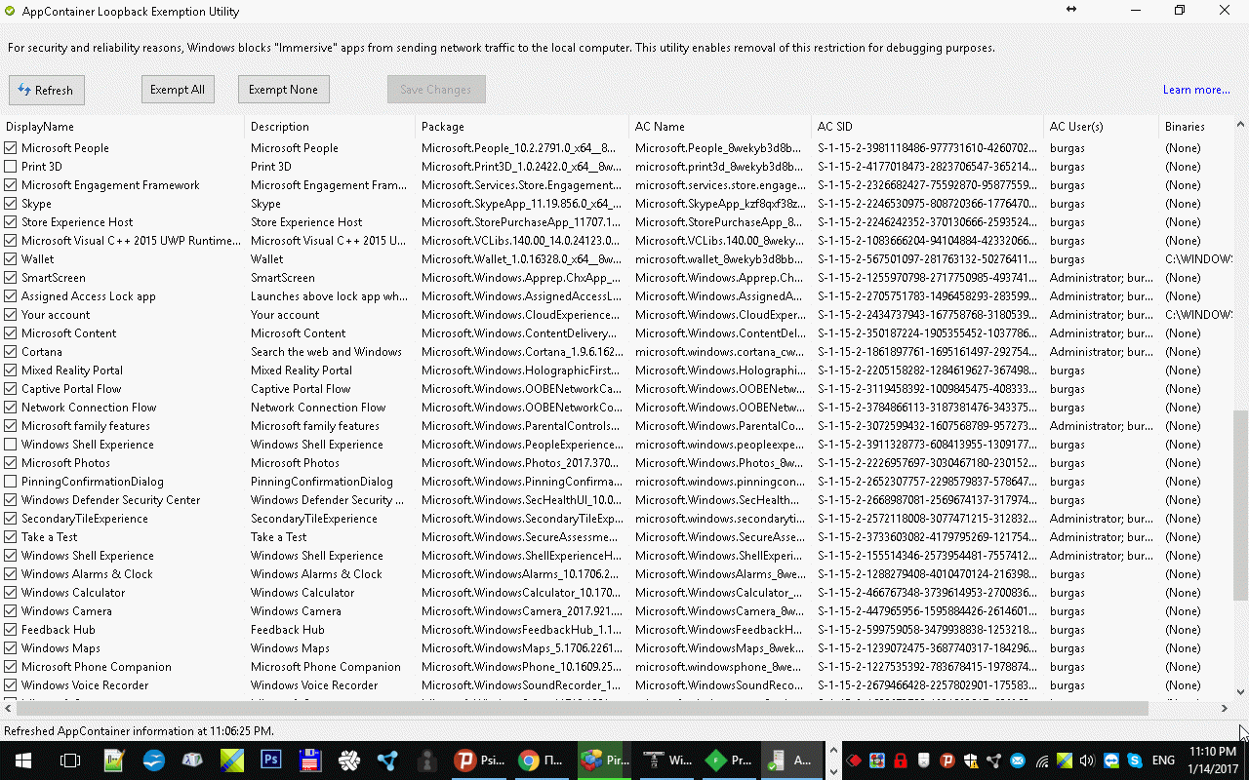Open Task View on the taskbar

coord(69,760)
